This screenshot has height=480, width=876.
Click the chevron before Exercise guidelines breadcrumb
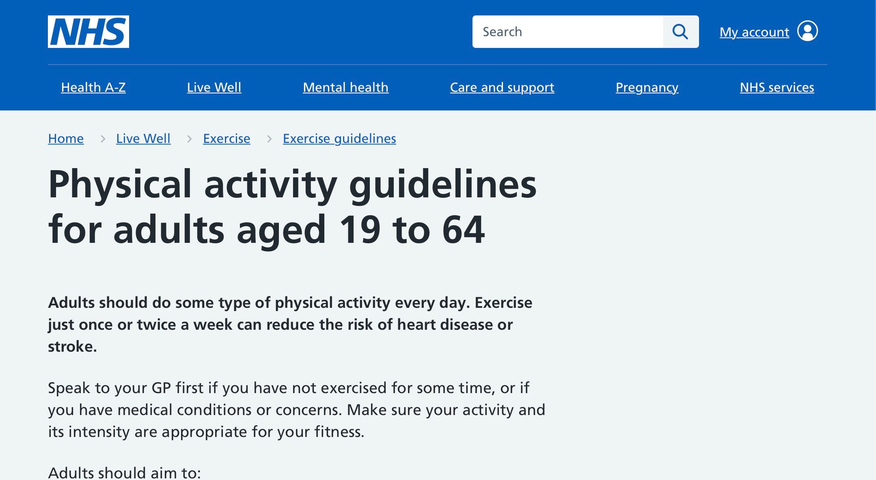(269, 139)
